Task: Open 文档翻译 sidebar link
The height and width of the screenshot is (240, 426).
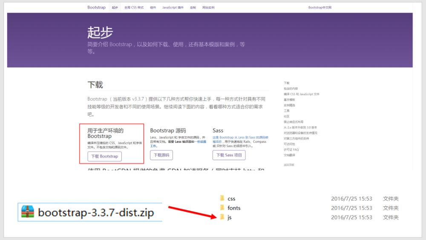Action: [x=289, y=155]
